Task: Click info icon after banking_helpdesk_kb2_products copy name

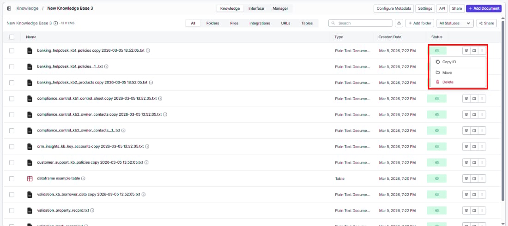Action: pos(151,83)
